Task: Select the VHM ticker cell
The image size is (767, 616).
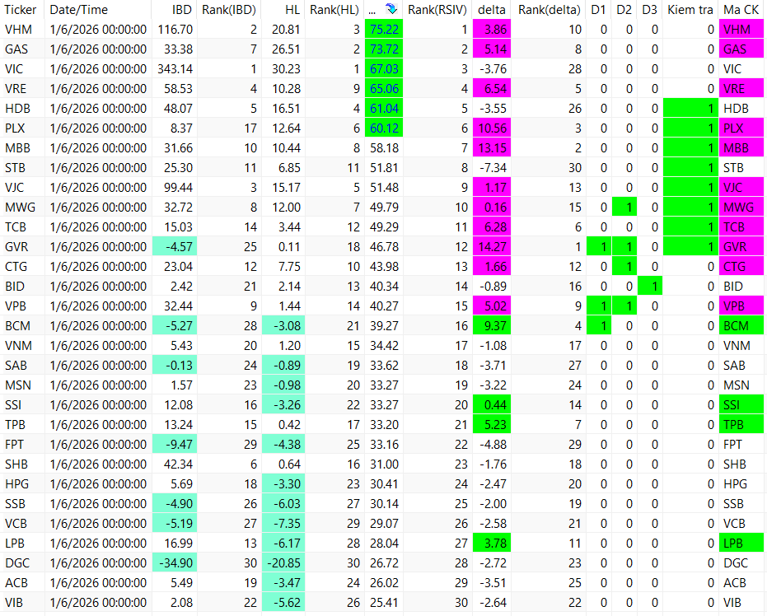Action: click(x=22, y=30)
